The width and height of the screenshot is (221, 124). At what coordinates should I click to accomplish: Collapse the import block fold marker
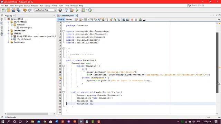[64, 31]
